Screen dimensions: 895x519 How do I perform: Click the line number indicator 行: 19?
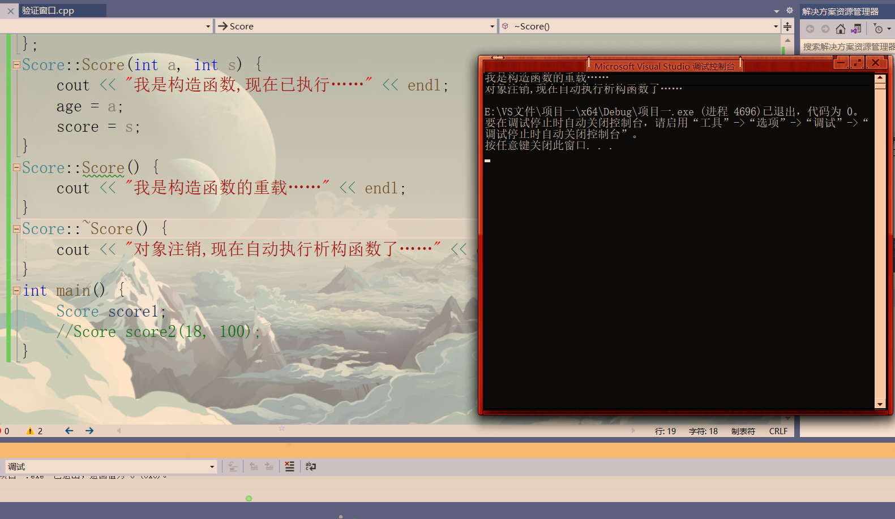665,431
